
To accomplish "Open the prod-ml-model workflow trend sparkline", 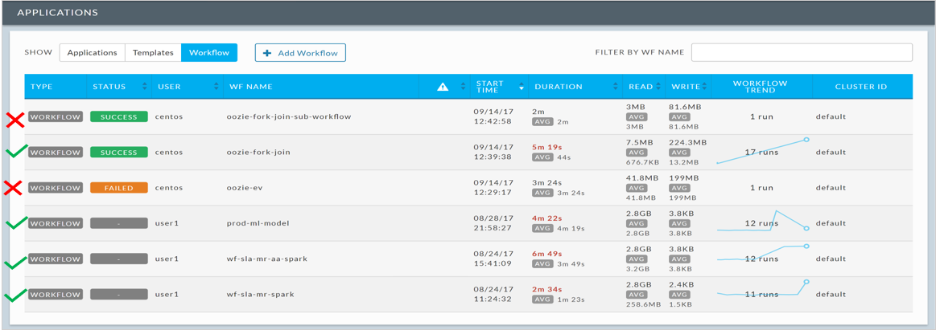I will (761, 222).
